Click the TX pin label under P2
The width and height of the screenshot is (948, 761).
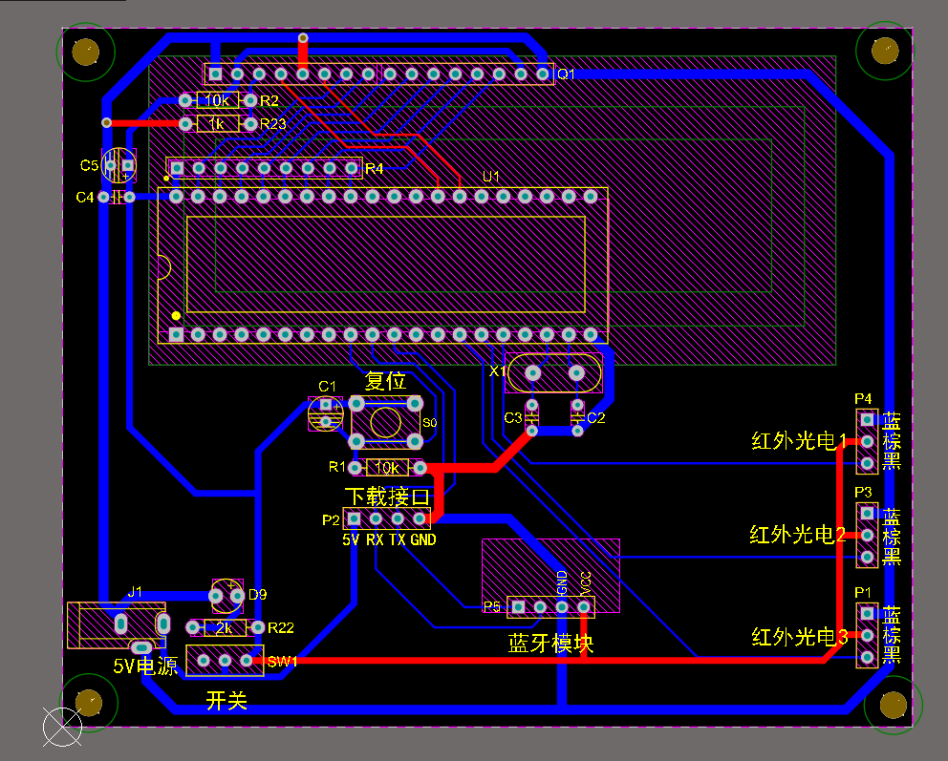398,539
